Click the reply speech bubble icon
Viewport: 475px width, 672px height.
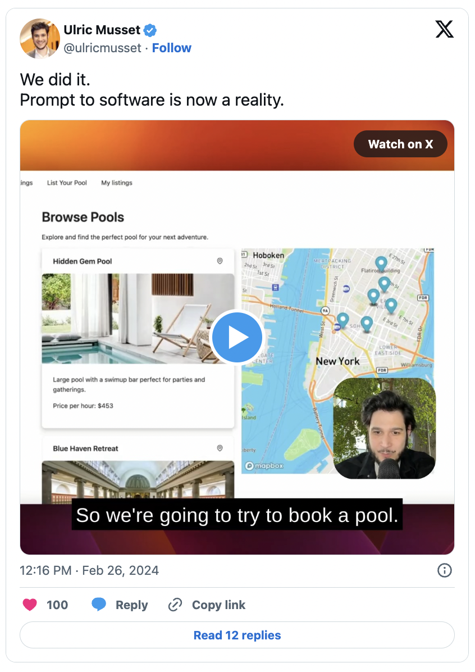click(99, 604)
